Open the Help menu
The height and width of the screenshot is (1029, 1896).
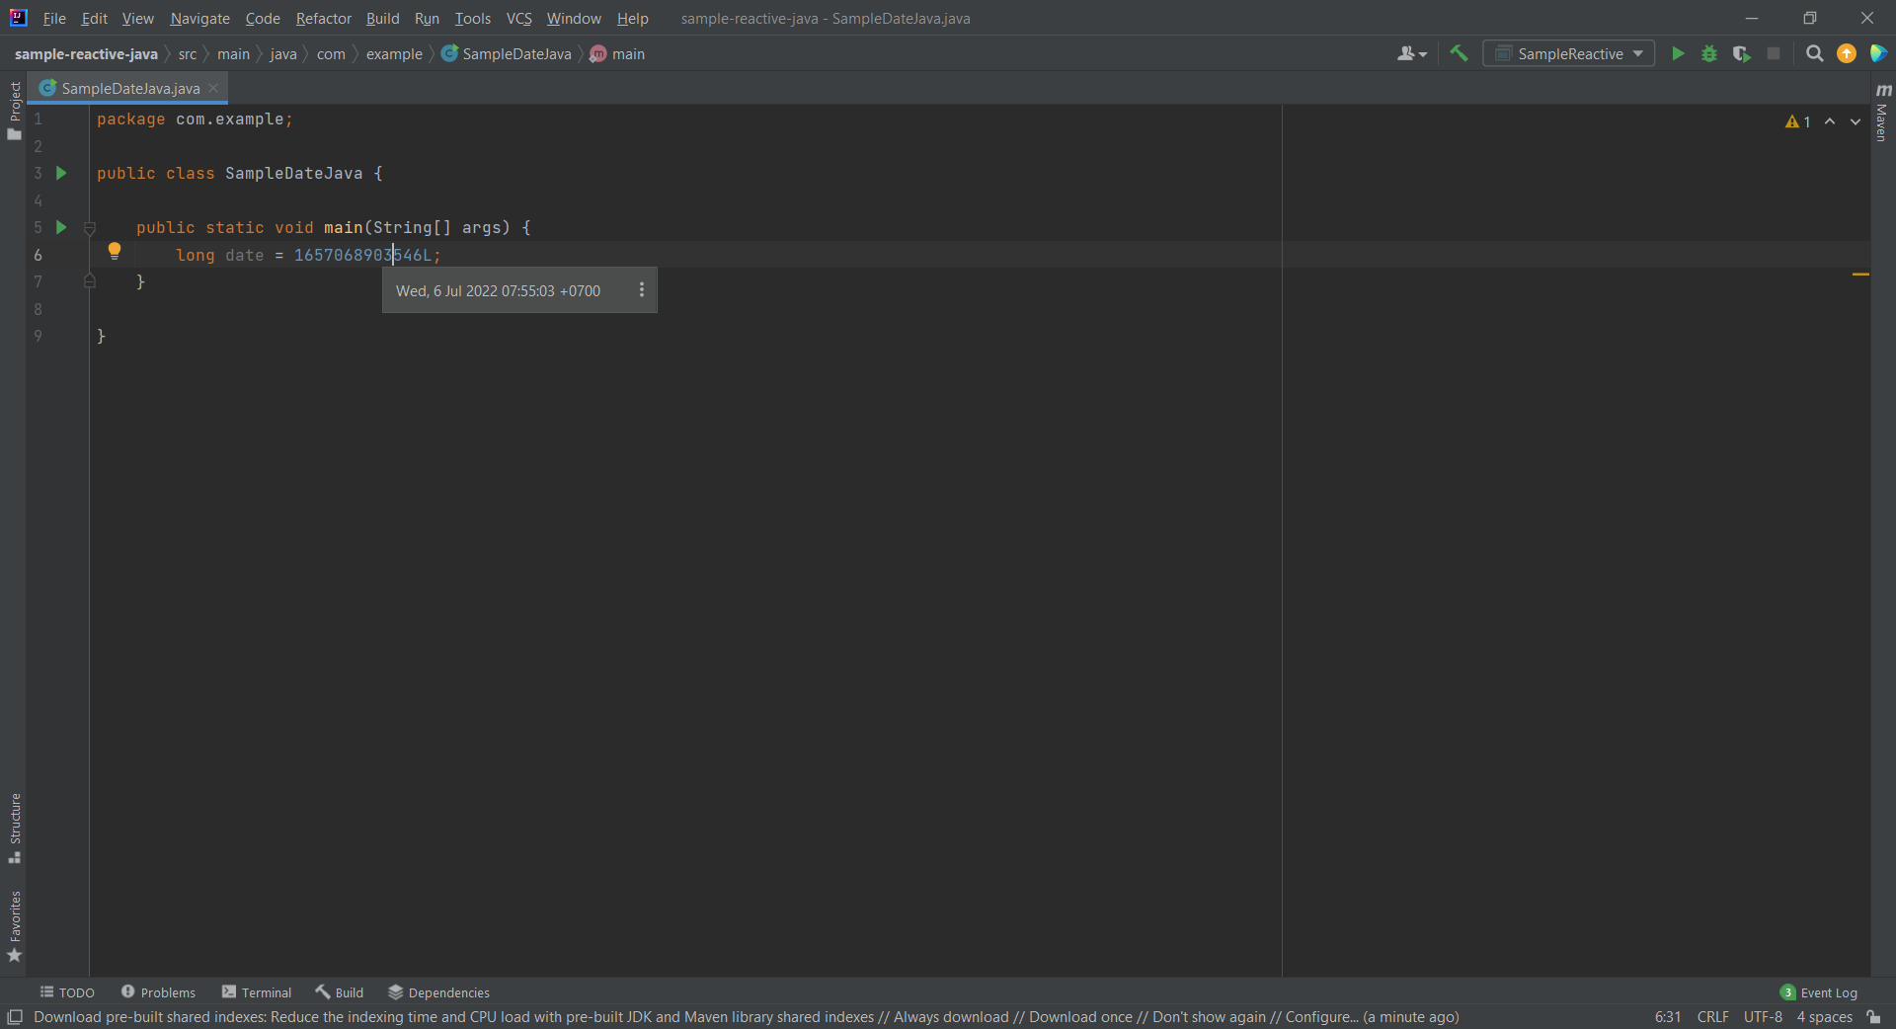coord(633,18)
